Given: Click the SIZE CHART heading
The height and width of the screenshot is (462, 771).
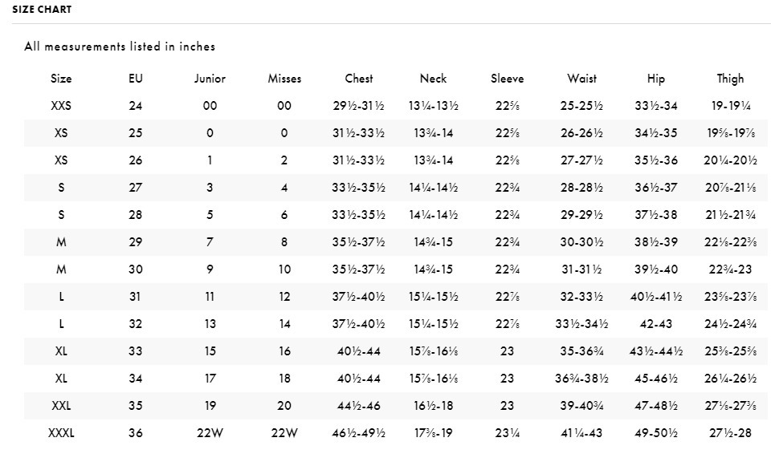Looking at the screenshot, I should click(42, 10).
